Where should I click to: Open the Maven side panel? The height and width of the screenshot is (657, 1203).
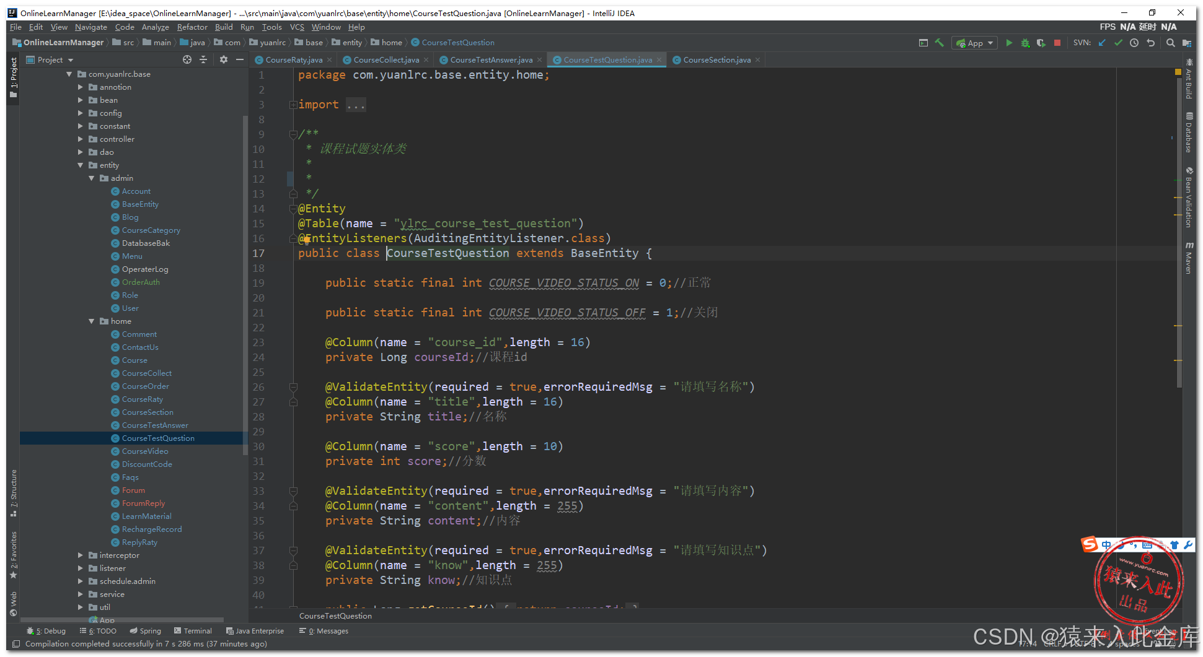point(1189,258)
